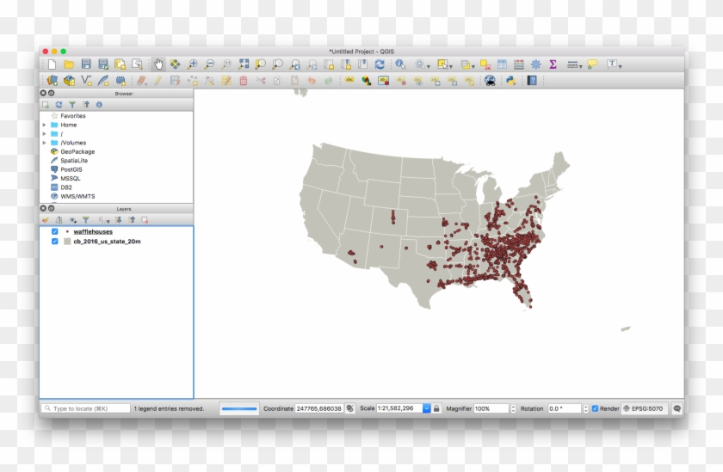Image resolution: width=723 pixels, height=472 pixels.
Task: Expand the Home folder in Browser
Action: (44, 125)
